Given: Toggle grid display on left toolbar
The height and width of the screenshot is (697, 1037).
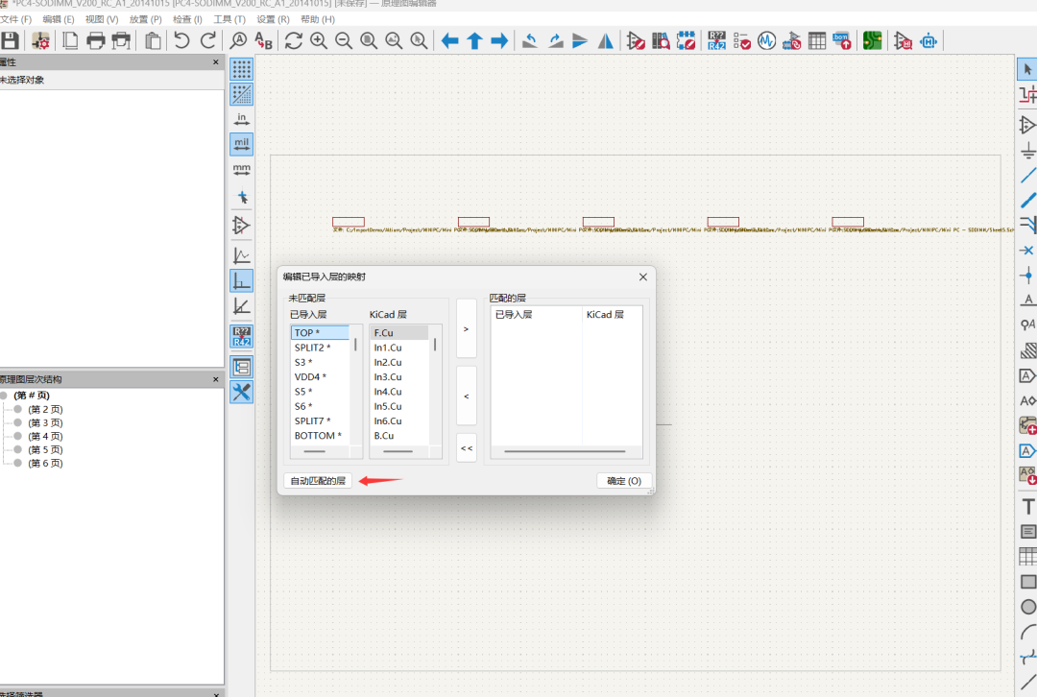Looking at the screenshot, I should (241, 69).
